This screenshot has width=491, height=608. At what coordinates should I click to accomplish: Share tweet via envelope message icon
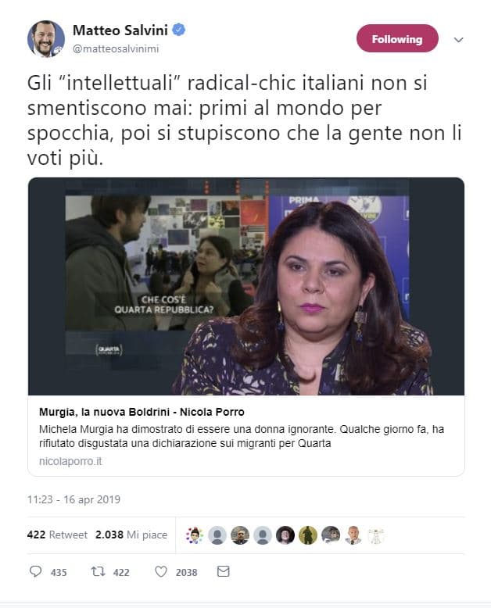pyautogui.click(x=223, y=571)
